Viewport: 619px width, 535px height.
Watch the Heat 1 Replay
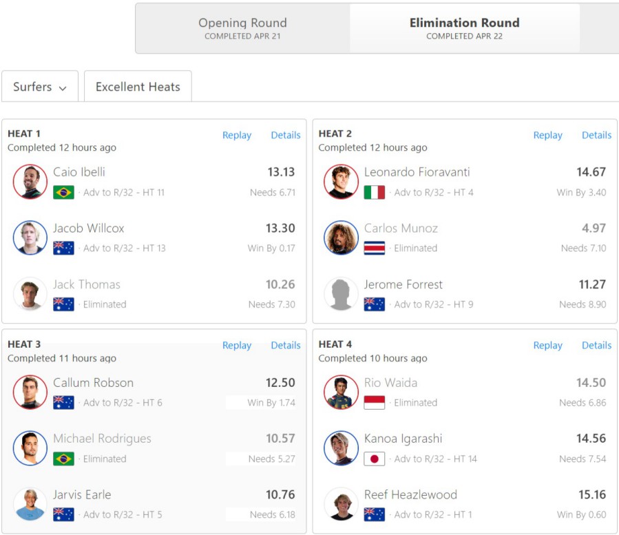236,135
